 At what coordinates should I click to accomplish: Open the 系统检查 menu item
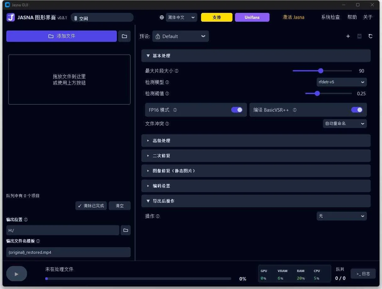pos(330,17)
